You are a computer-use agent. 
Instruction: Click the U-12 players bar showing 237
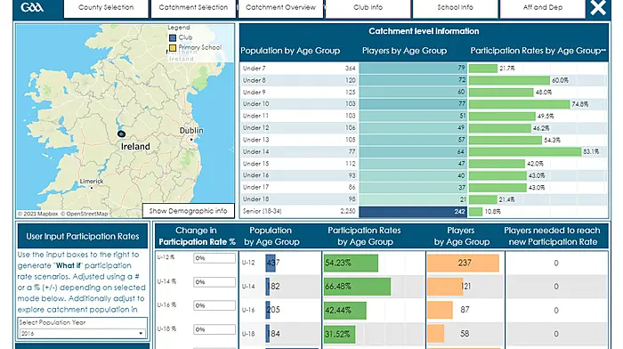(x=464, y=263)
